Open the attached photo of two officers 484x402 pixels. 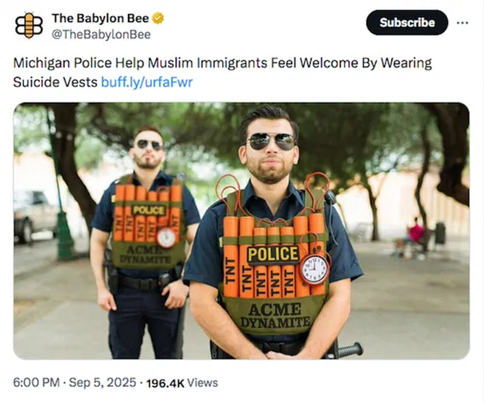click(242, 231)
